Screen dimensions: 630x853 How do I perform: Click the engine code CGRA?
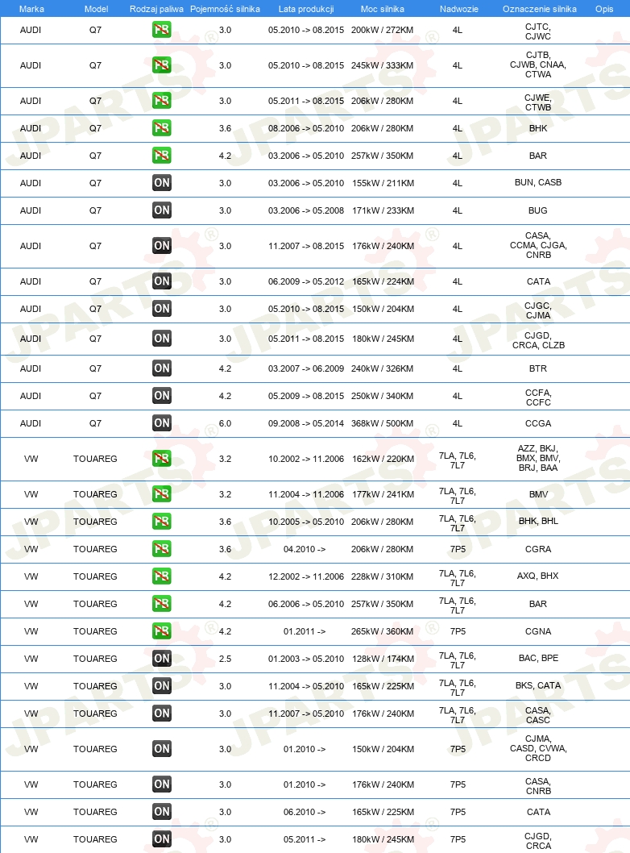coord(538,549)
